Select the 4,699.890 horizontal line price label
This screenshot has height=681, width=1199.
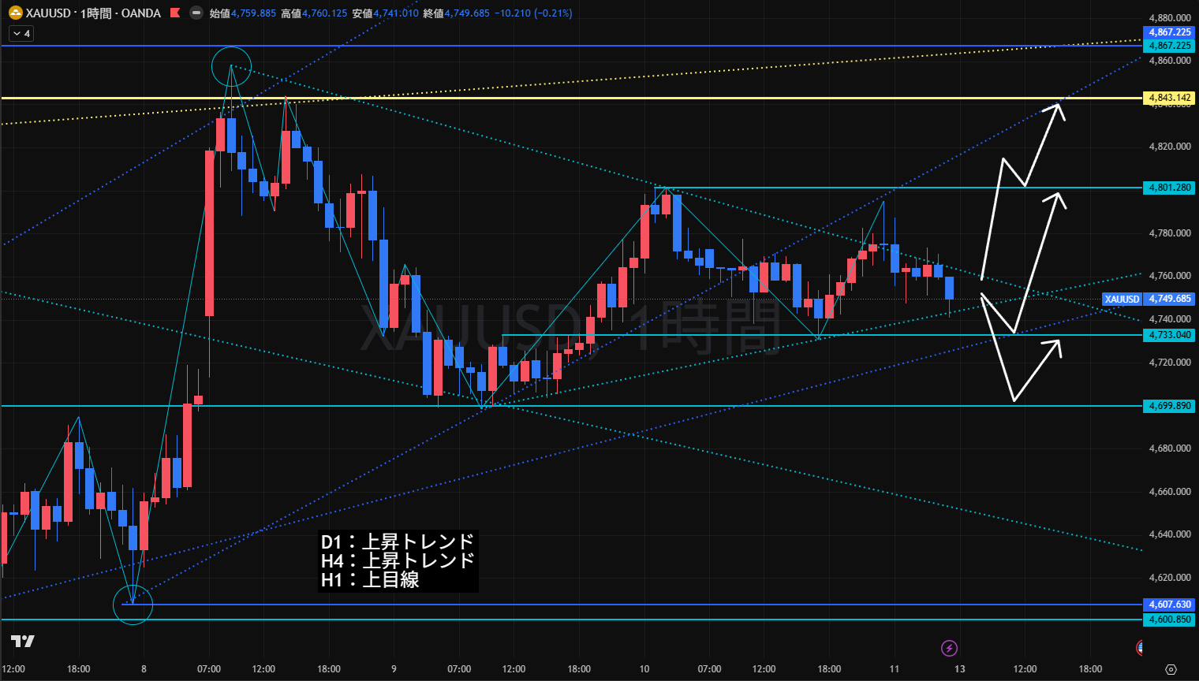click(x=1169, y=406)
